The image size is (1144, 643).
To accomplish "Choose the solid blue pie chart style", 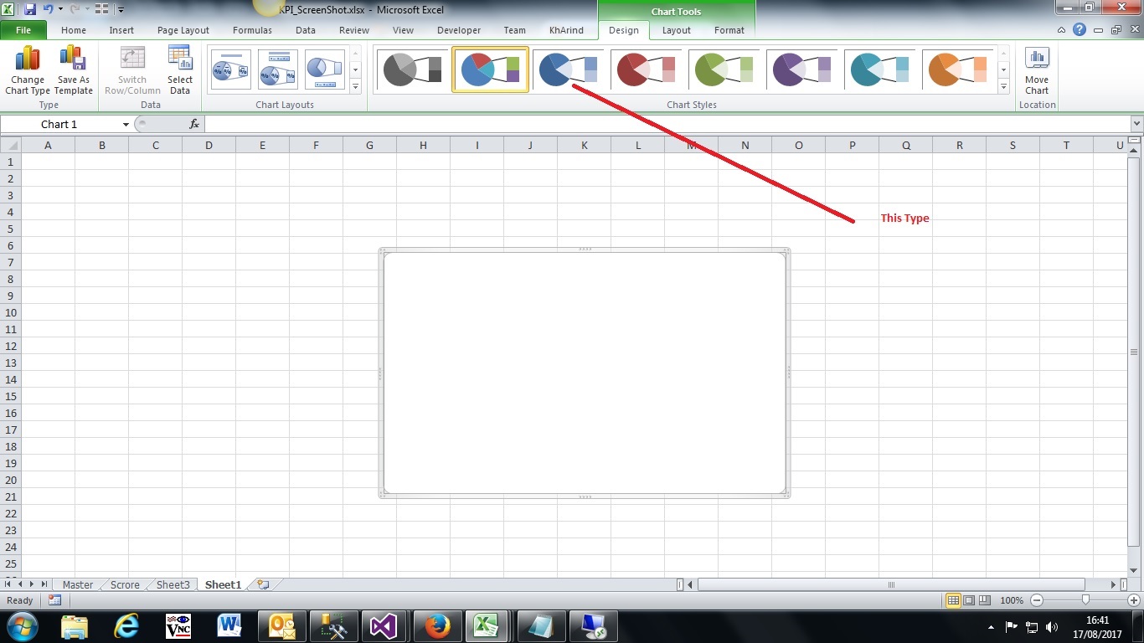I will tap(568, 69).
